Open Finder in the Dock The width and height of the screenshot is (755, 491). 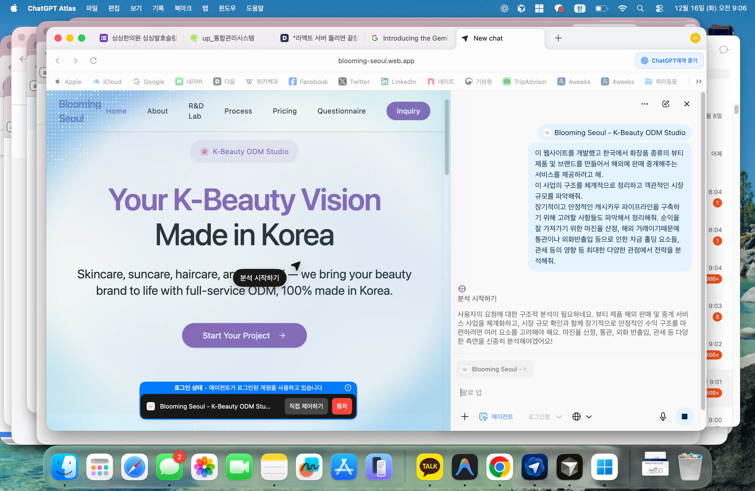pyautogui.click(x=65, y=467)
